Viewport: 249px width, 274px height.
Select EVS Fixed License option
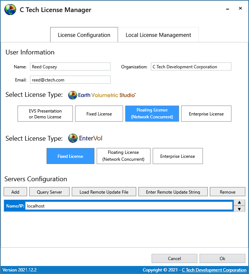click(99, 114)
